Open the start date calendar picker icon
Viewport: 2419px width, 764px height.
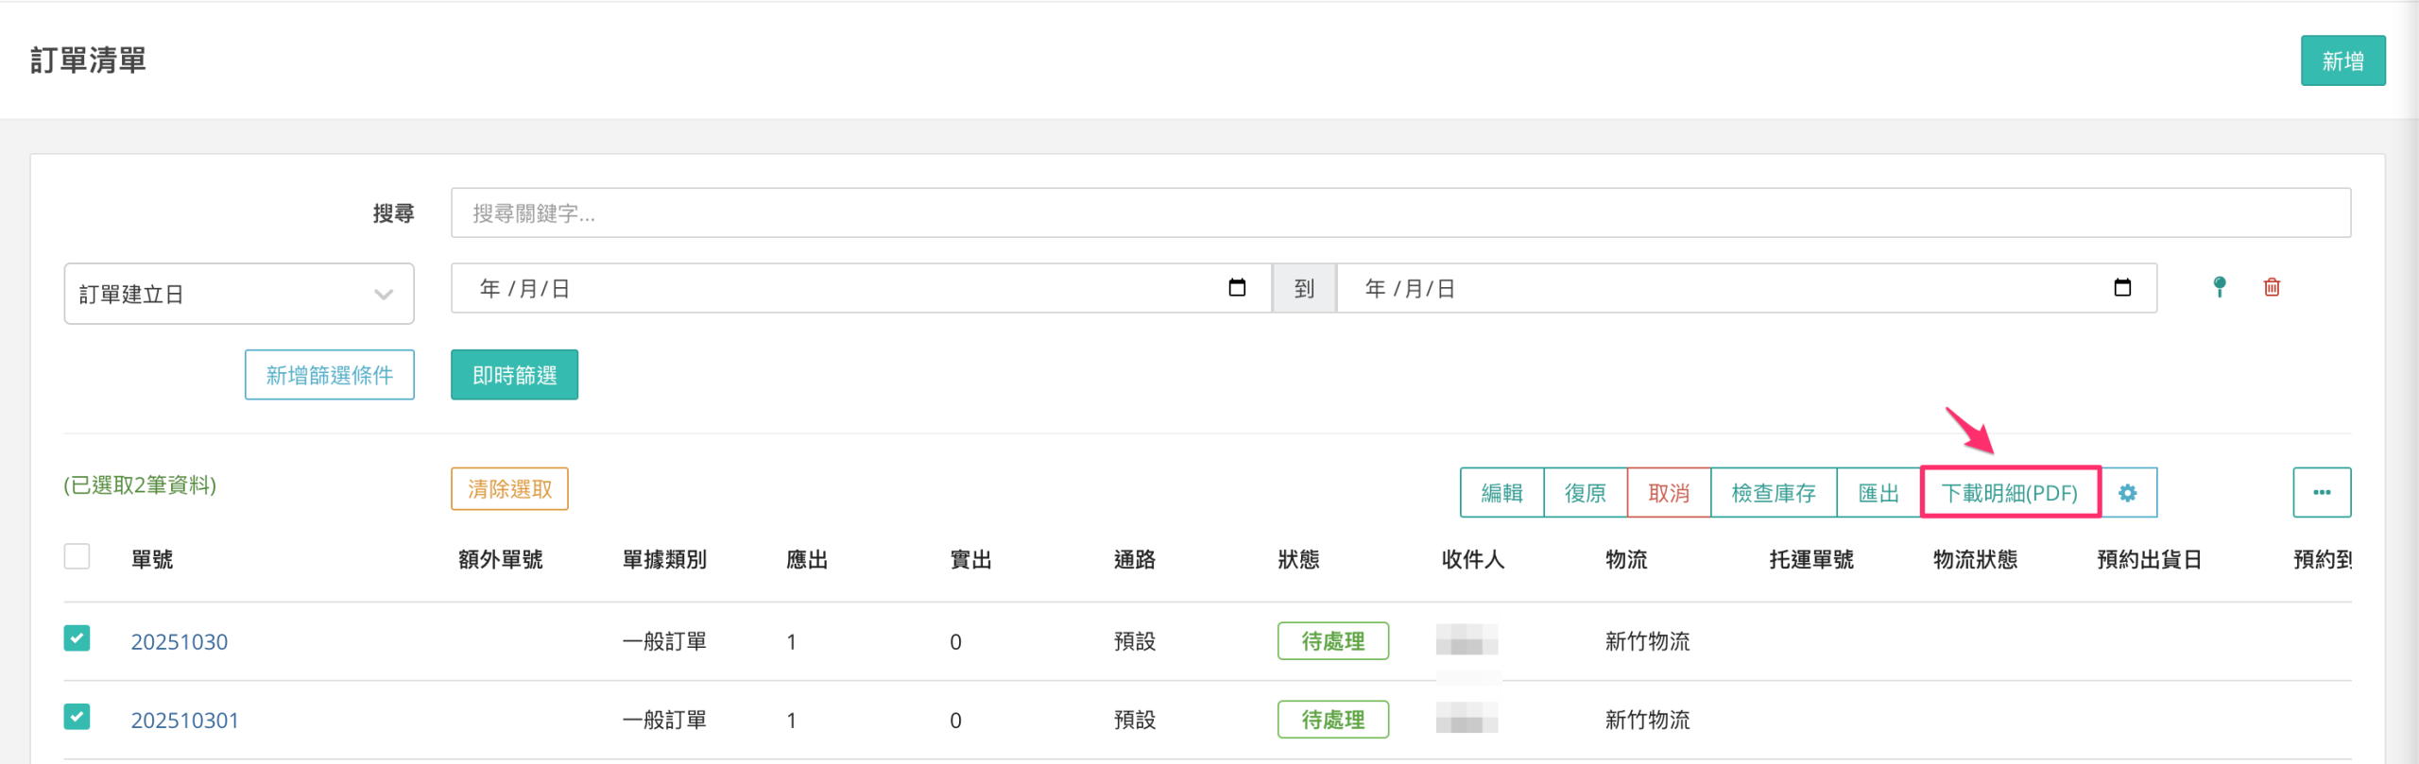(x=1237, y=288)
